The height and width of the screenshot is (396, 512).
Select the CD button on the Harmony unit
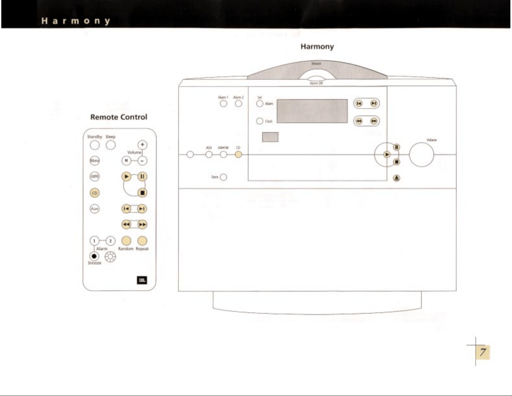tap(238, 155)
